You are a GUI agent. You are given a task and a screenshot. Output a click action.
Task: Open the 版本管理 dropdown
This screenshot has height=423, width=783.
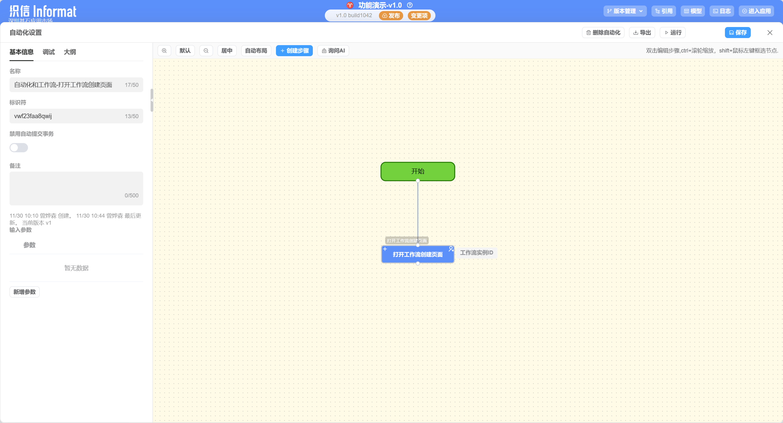pos(625,11)
